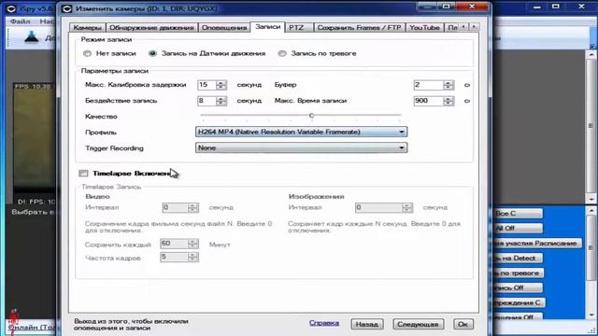Enable the 'Timelapse Включен' checkbox

(83, 174)
